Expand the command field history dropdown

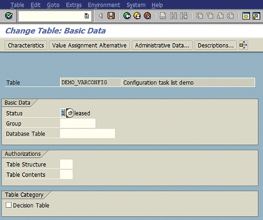pyautogui.click(x=87, y=16)
